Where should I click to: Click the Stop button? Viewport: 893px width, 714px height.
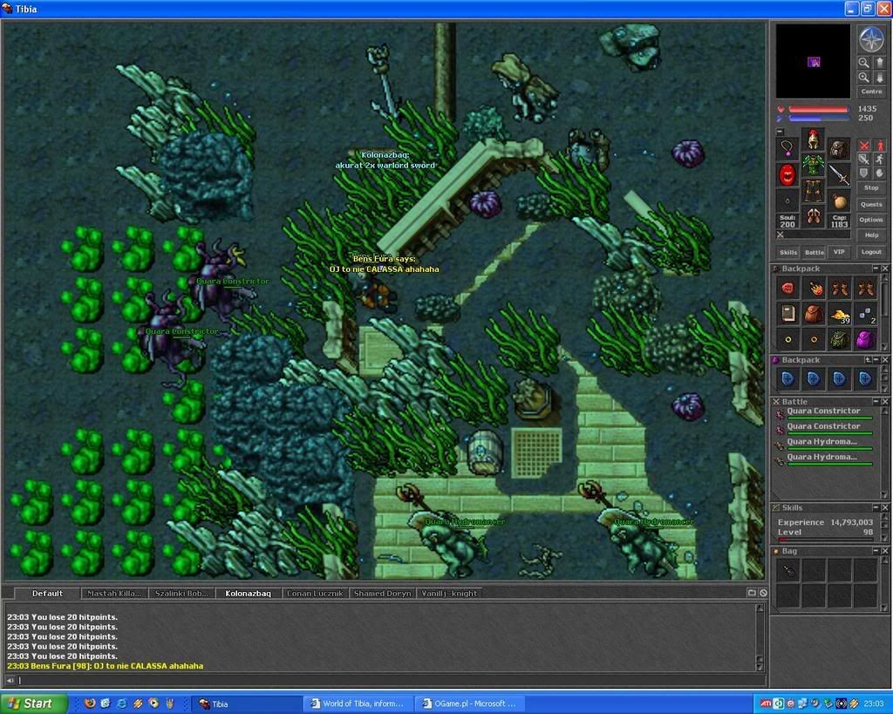click(x=871, y=187)
